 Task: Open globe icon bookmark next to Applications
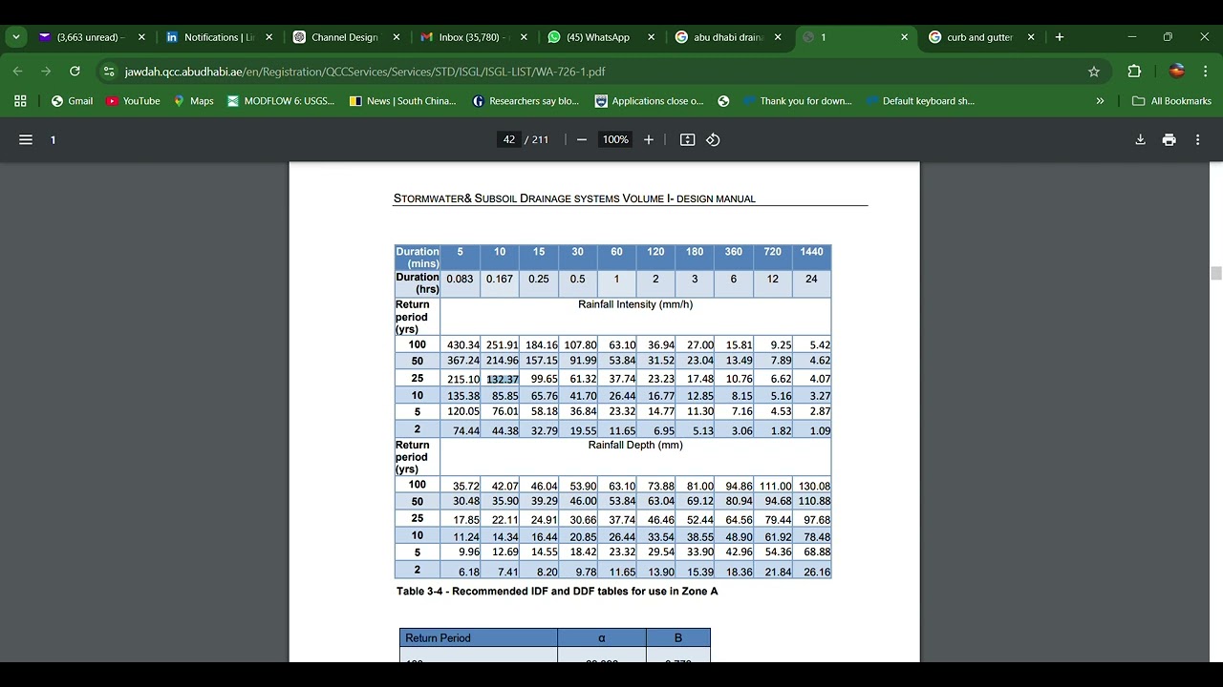tap(723, 101)
